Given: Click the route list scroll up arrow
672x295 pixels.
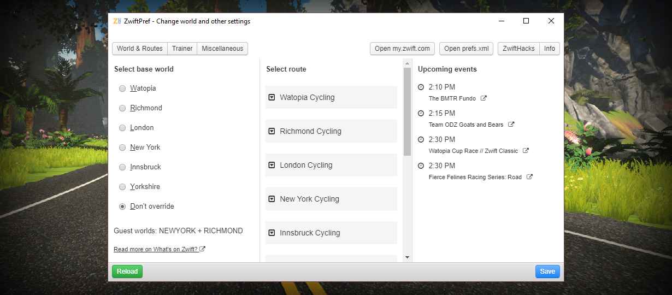Looking at the screenshot, I should tap(407, 63).
